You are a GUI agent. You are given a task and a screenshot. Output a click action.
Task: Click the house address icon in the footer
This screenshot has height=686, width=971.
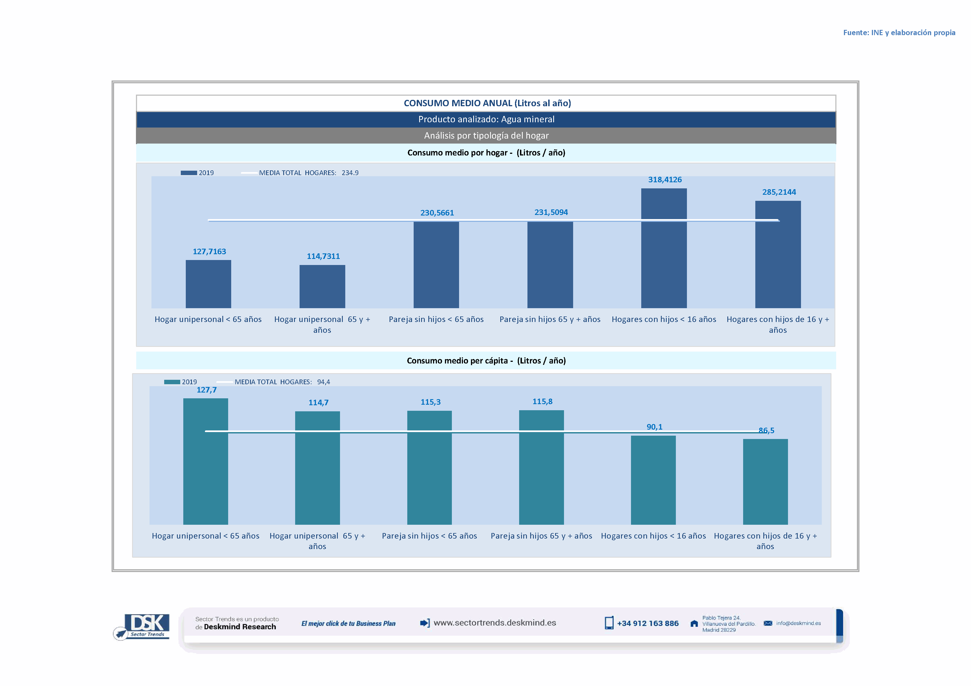pos(694,623)
